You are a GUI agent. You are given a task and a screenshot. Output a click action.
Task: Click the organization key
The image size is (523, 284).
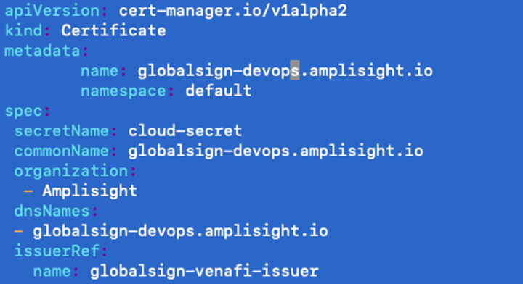coord(71,171)
